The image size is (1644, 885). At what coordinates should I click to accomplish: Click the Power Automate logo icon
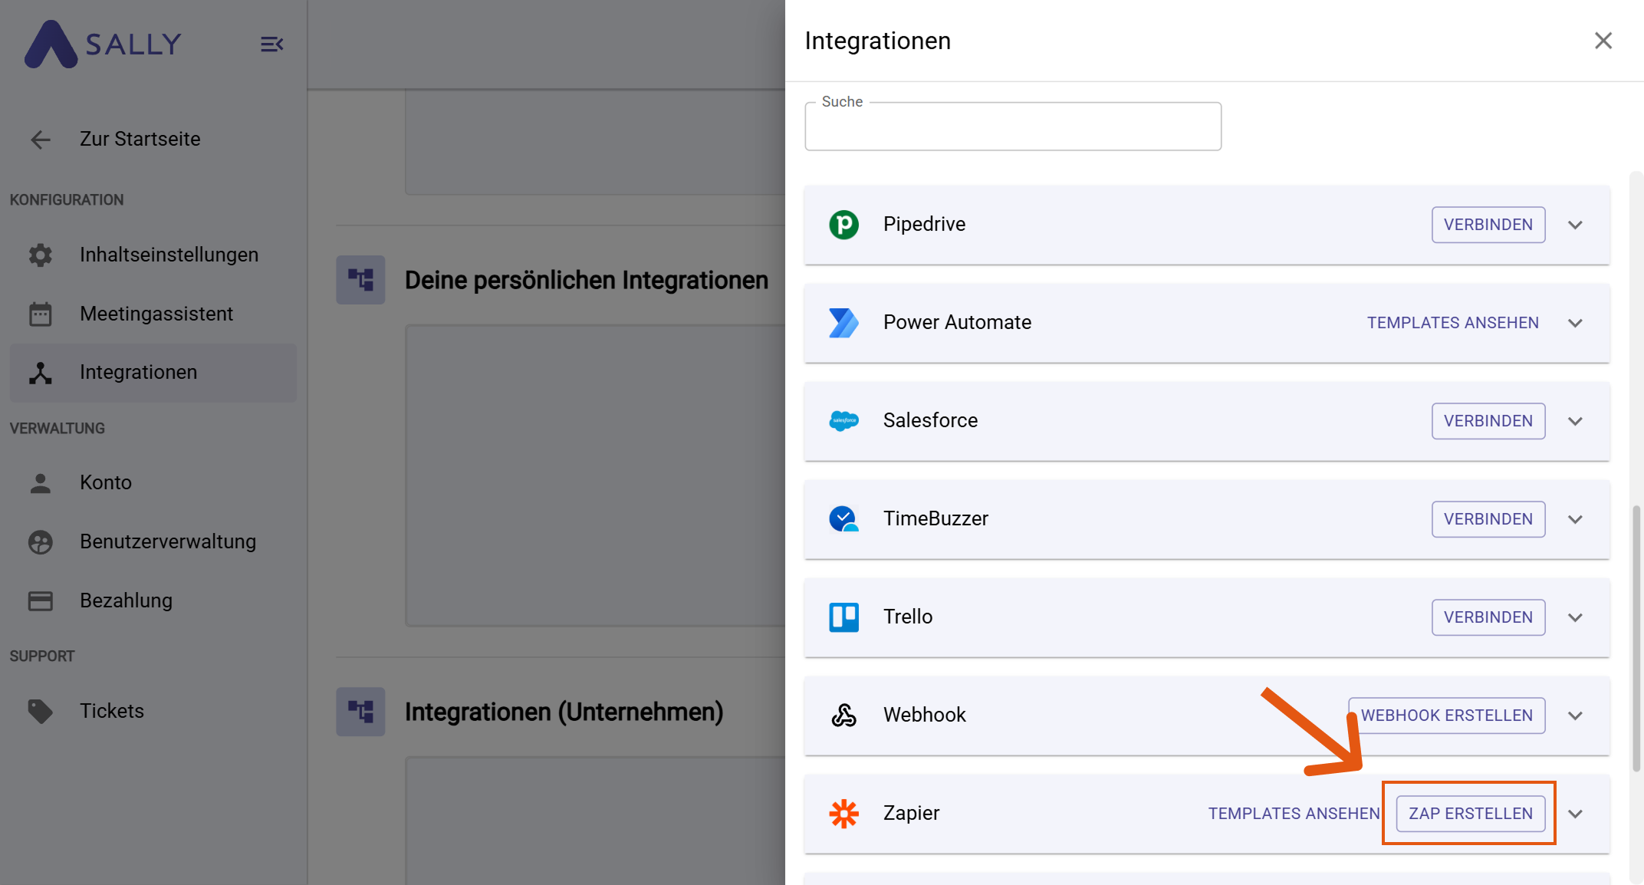[x=844, y=323]
